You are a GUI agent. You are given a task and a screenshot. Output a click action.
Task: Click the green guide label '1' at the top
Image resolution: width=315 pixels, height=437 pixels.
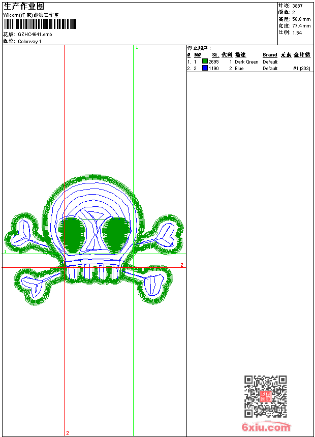(137, 48)
